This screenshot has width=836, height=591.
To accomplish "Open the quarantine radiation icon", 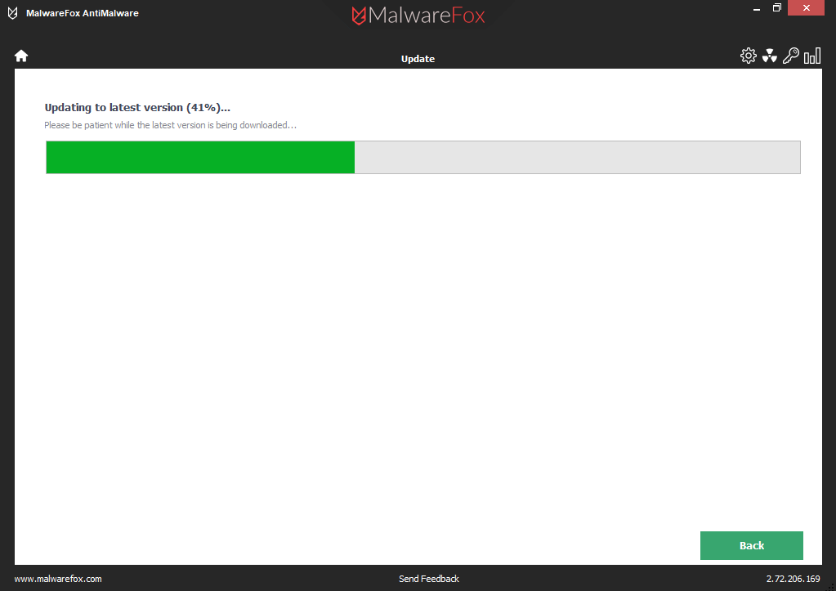I will pos(769,56).
